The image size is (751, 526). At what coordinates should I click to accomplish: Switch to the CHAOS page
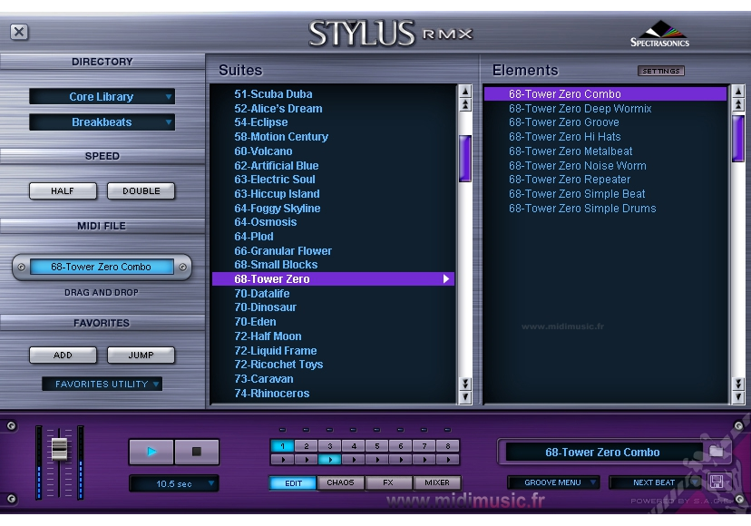tap(340, 482)
